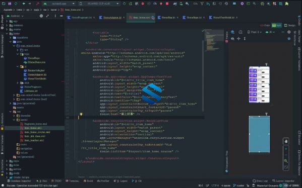Click the red Stop icon in toolbar

167,4
